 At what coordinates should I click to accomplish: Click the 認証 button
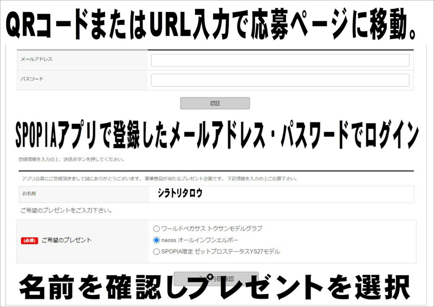click(x=215, y=103)
